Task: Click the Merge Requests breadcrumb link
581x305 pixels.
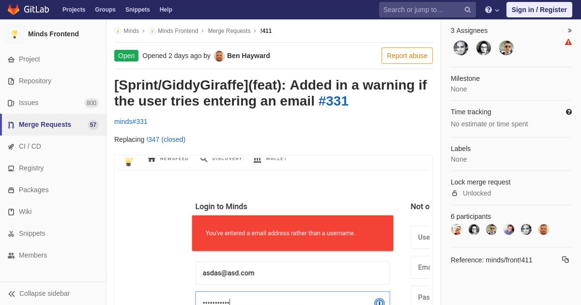Action: (229, 31)
